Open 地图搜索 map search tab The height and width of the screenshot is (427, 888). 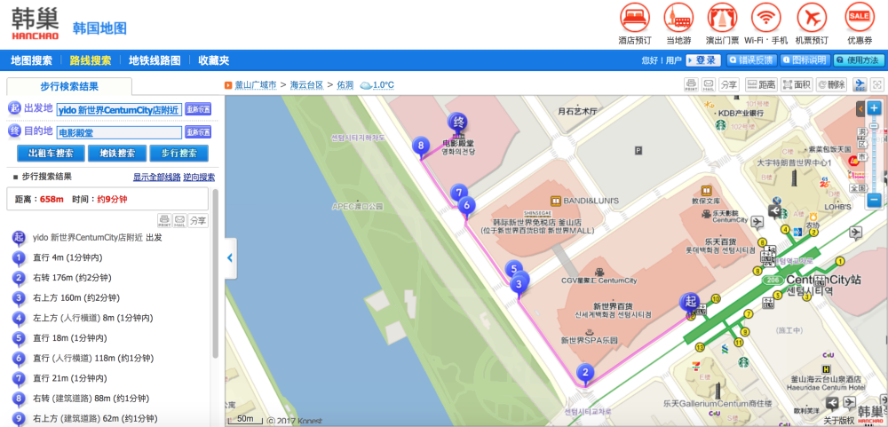[32, 60]
